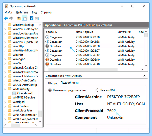This screenshot has height=136, width=152.
Task: Select the WindowsColorSystem tree item
Action: tap(25, 29)
